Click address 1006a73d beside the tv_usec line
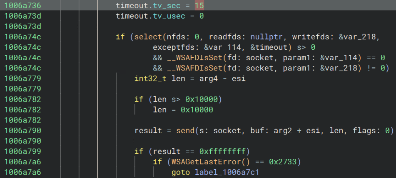 tap(23, 16)
